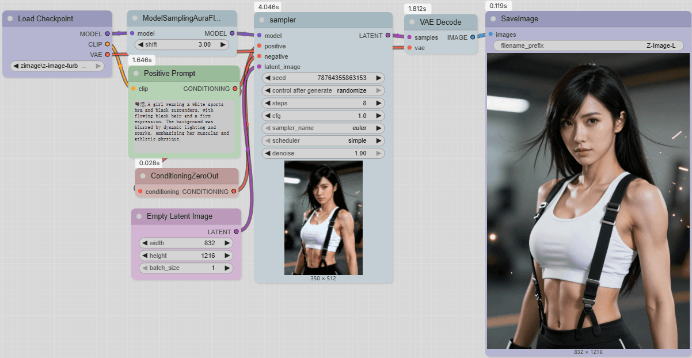Click the shift value slider field
The width and height of the screenshot is (692, 358).
coord(182,45)
